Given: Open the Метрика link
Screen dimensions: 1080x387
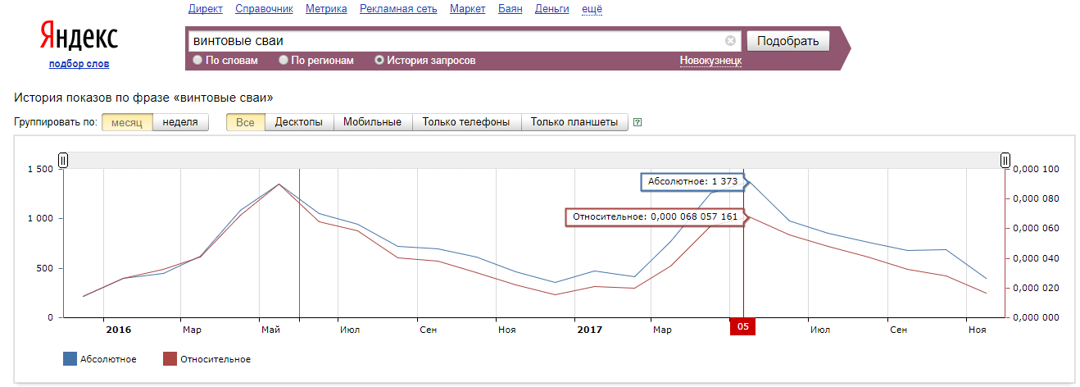Looking at the screenshot, I should tap(326, 9).
